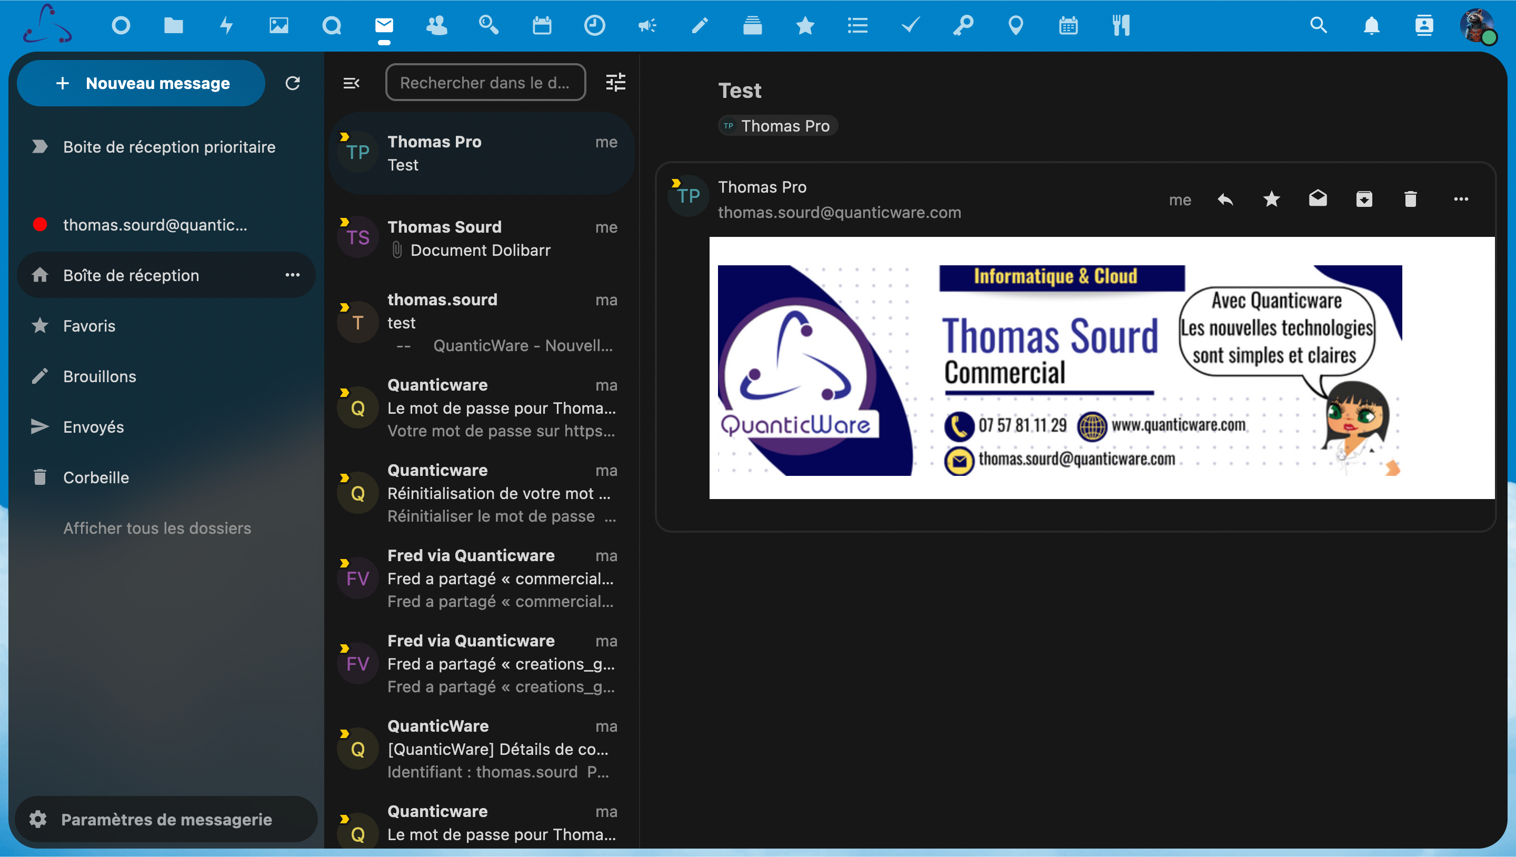Click red color dot of thomas.sourd account
This screenshot has height=857, width=1516.
40,224
